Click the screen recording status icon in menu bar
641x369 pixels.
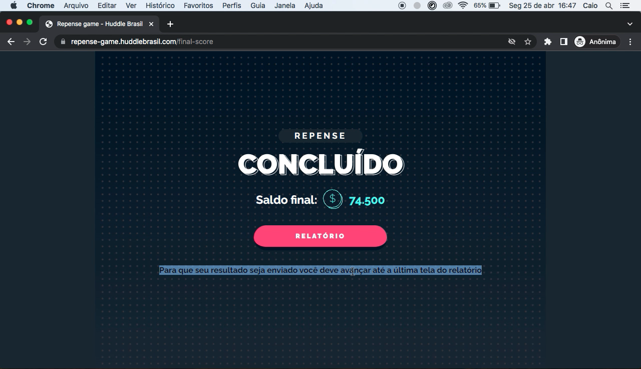click(x=402, y=6)
